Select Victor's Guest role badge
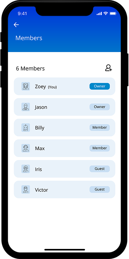This screenshot has width=129, height=259. coord(99,189)
